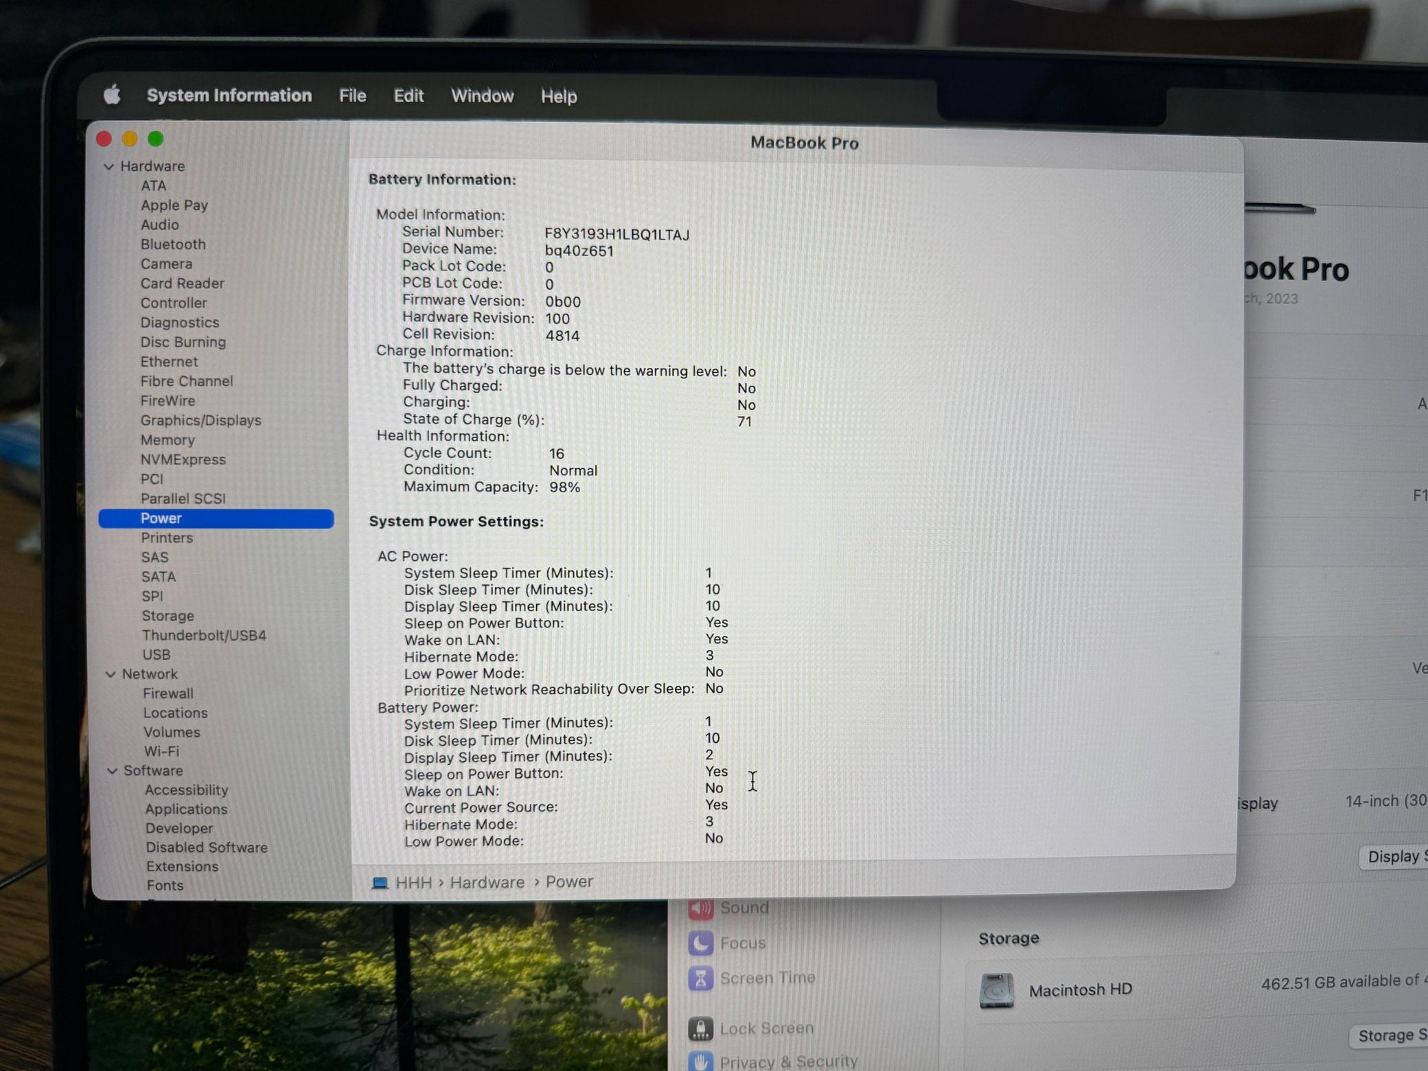Click the HHH computer icon in path bar
Viewport: 1428px width, 1071px height.
tap(380, 883)
